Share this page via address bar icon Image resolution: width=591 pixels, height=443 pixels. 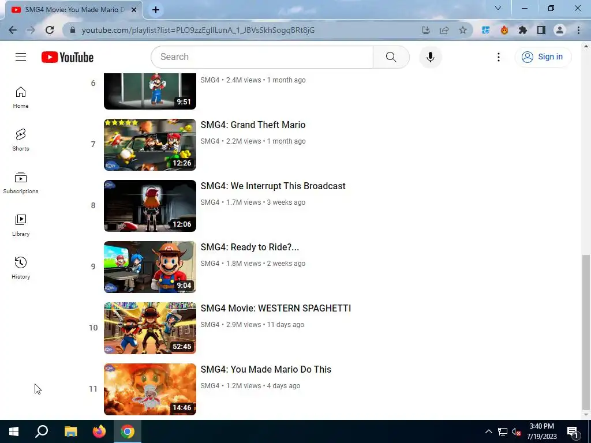(444, 30)
